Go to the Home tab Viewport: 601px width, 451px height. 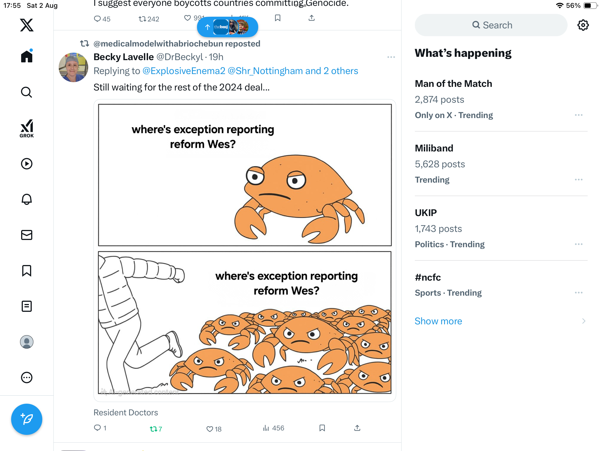pos(27,57)
